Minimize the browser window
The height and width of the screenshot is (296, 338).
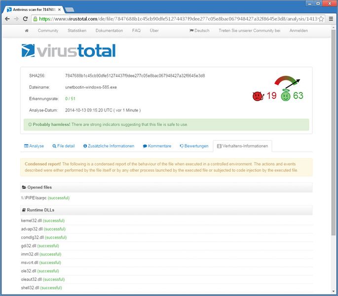click(x=310, y=3)
